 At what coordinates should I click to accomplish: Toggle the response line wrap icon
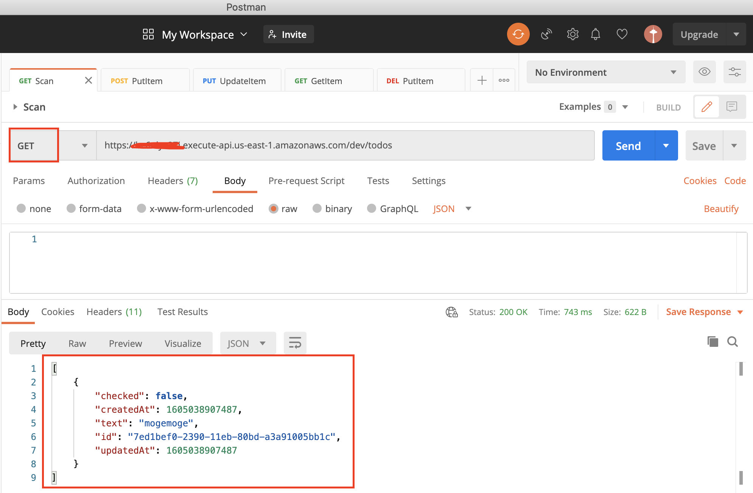pyautogui.click(x=295, y=343)
